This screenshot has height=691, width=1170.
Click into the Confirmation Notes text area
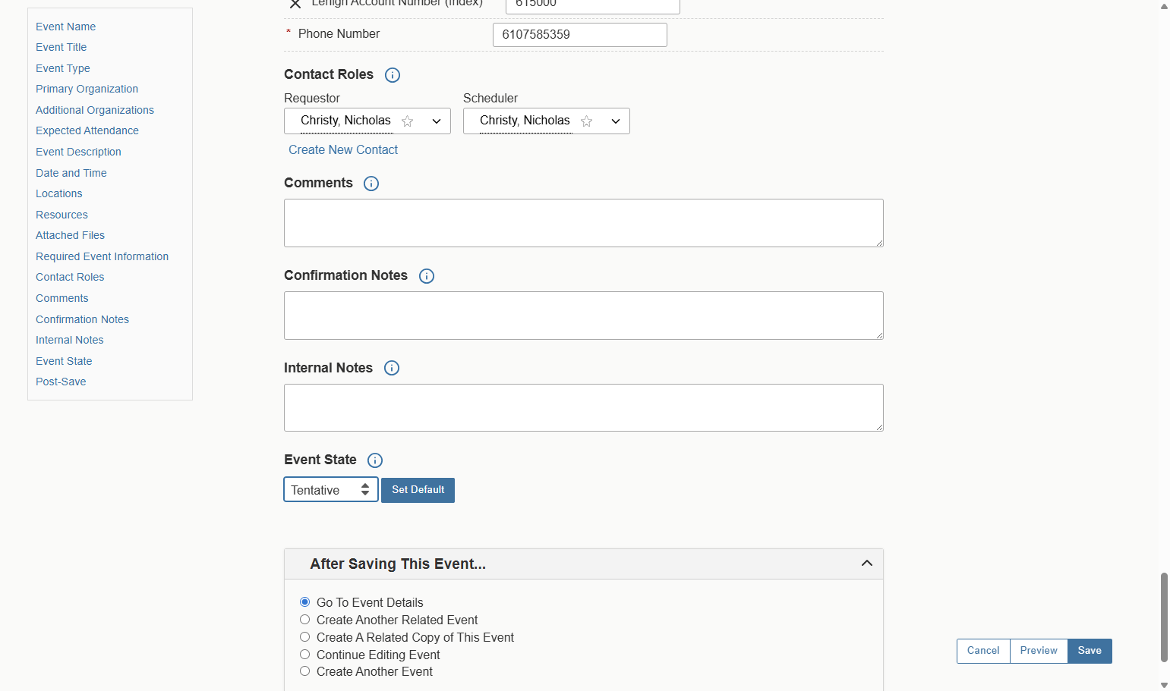pos(584,316)
